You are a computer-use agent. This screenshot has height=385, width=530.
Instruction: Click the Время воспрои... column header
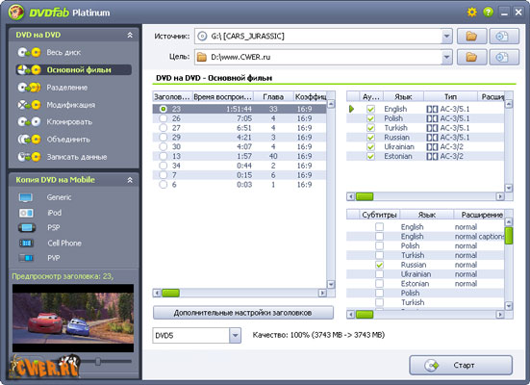click(x=223, y=97)
